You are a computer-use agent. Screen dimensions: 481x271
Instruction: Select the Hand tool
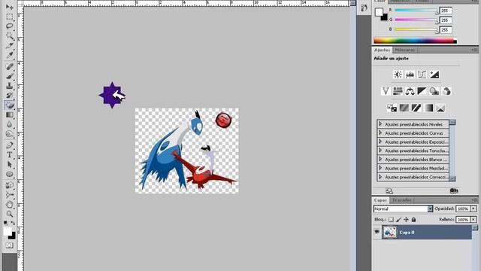[x=10, y=204]
